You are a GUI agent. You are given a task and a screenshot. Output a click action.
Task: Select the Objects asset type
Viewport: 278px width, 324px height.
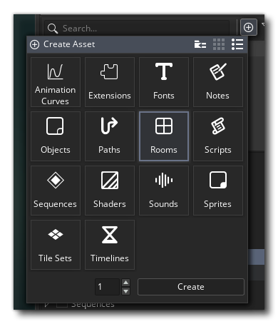tap(56, 136)
